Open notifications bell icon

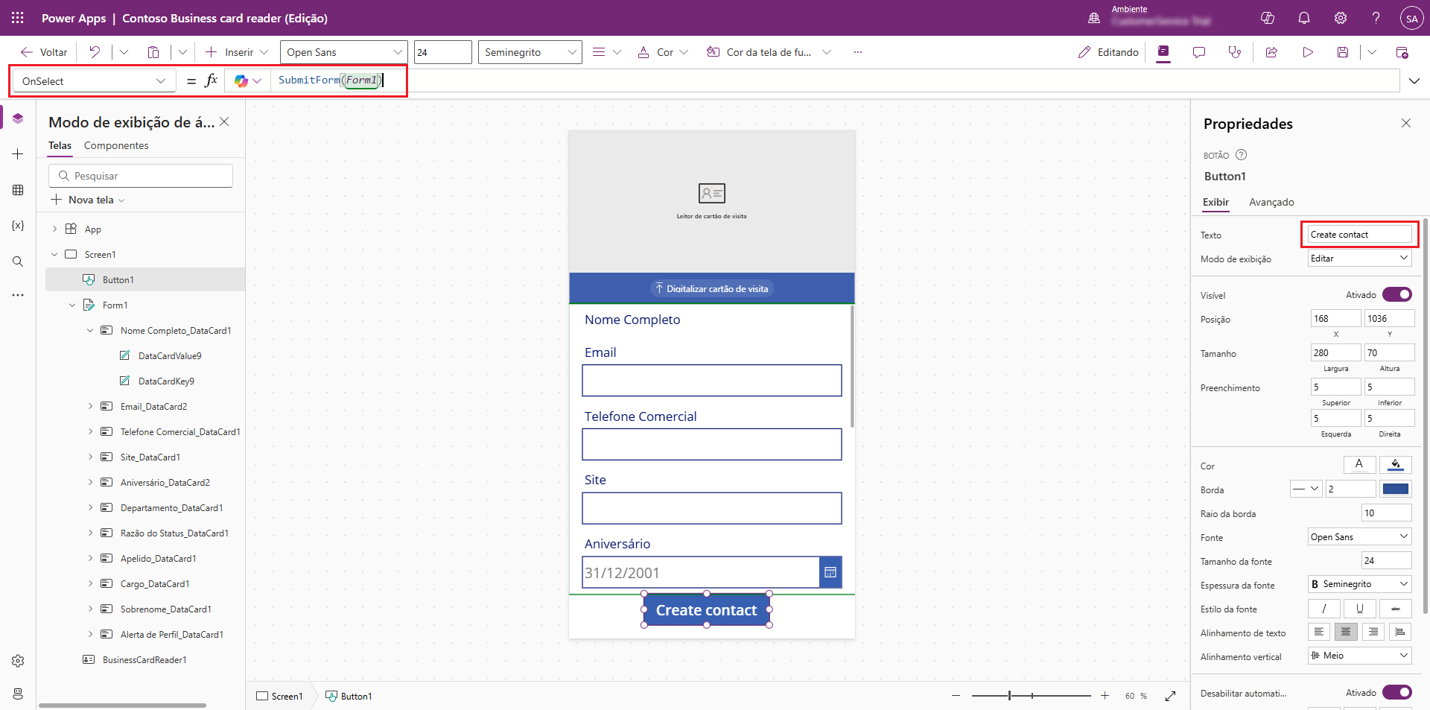point(1304,18)
